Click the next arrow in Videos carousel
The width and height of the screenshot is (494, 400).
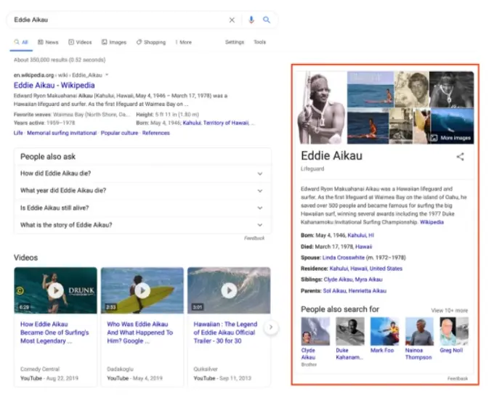pyautogui.click(x=270, y=327)
